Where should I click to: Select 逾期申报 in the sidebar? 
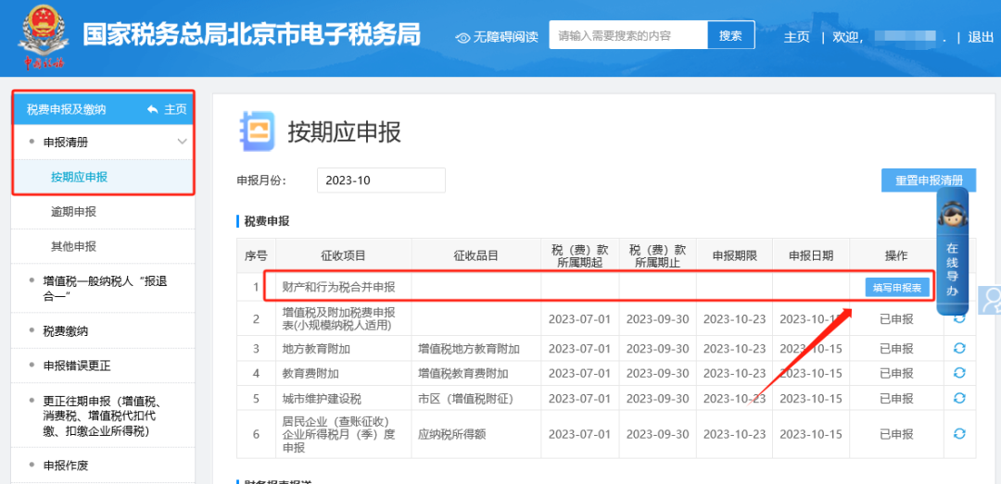pyautogui.click(x=73, y=212)
